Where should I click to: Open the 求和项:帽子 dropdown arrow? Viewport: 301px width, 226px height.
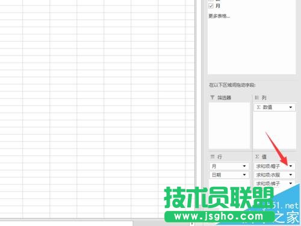[x=291, y=166]
